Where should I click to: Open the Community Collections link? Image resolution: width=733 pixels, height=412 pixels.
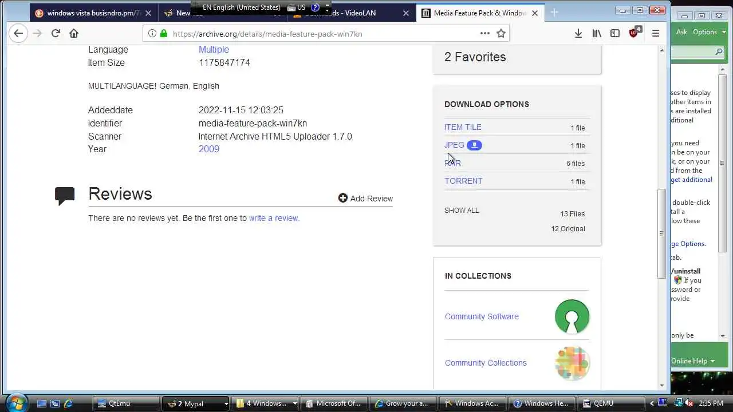coord(486,363)
